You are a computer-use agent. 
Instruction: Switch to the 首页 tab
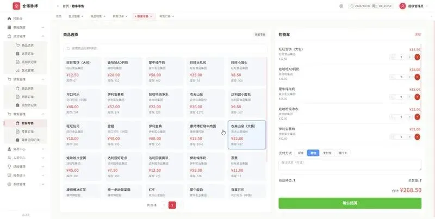pyautogui.click(x=59, y=16)
